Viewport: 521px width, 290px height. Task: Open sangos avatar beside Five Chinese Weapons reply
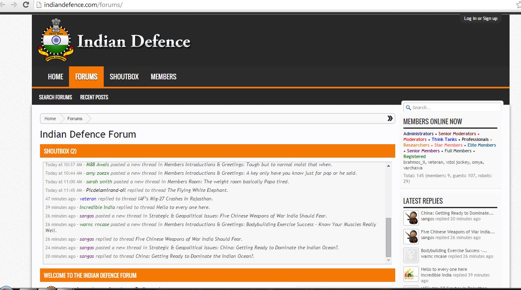pos(411,237)
